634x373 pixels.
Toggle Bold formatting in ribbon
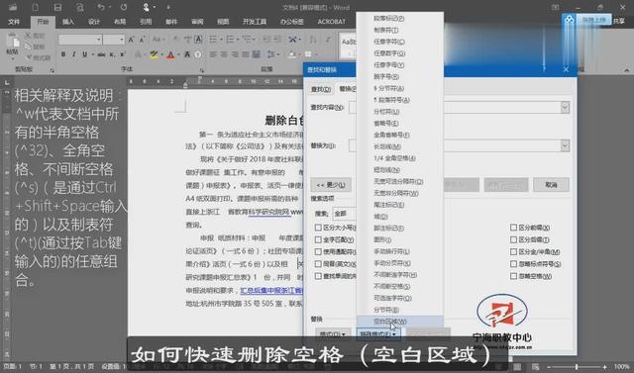coord(63,54)
